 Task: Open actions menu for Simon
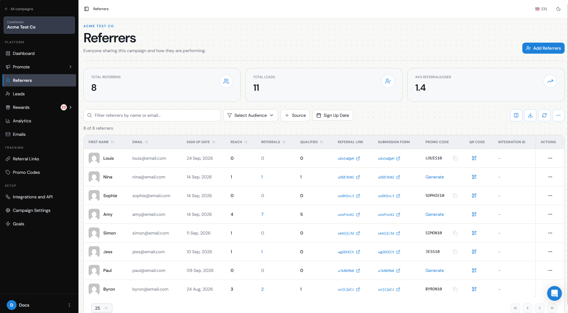click(x=550, y=233)
